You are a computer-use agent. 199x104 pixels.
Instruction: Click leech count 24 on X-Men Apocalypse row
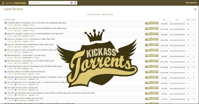194,67
